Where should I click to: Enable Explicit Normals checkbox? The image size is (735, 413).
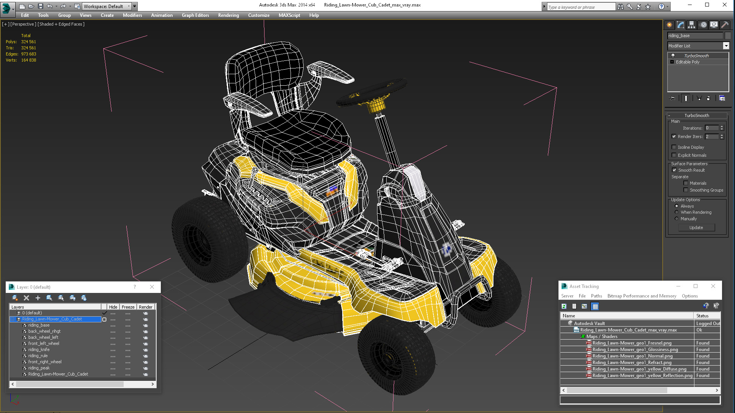click(x=674, y=155)
